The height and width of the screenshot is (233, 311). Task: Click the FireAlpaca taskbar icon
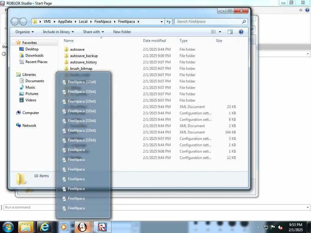(82, 227)
